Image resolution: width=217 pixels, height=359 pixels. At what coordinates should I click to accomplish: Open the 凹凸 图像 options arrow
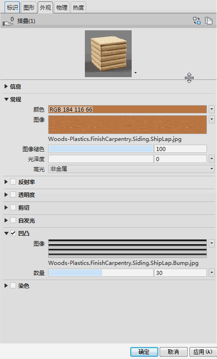[x=211, y=243]
